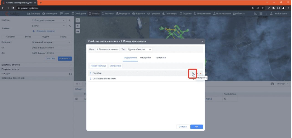Click the Новая таблица button

click(x=98, y=66)
